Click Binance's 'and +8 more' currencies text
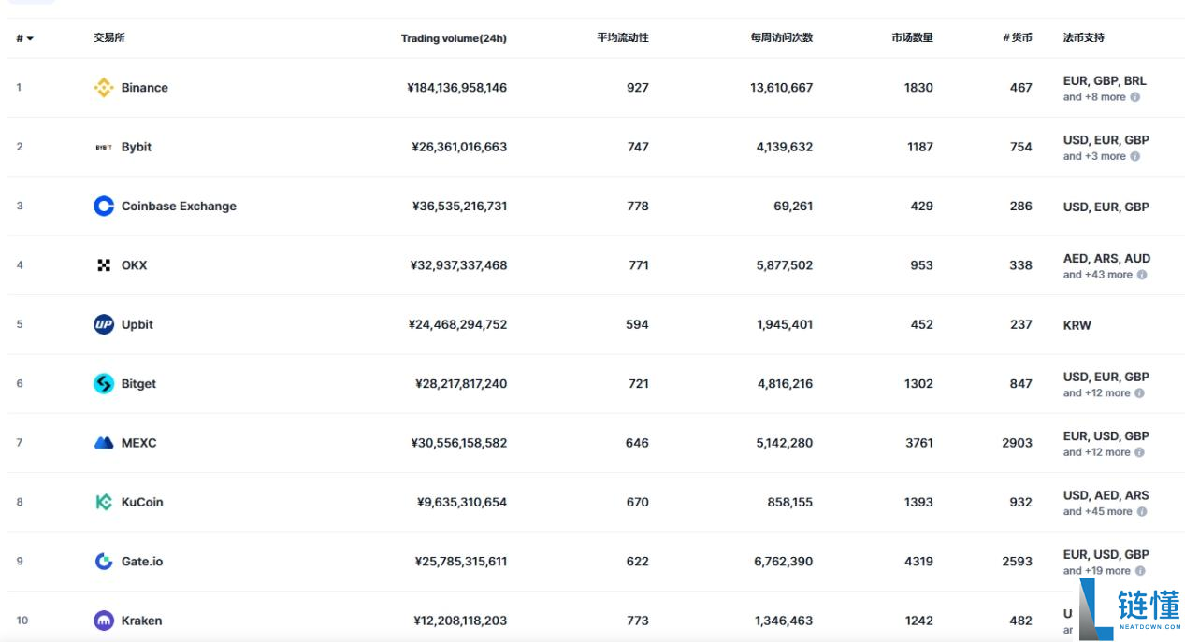This screenshot has height=642, width=1185. 1094,97
